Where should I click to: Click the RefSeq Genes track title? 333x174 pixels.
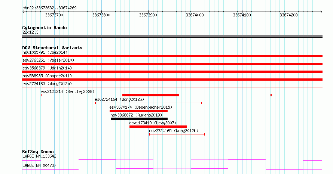click(x=38, y=152)
